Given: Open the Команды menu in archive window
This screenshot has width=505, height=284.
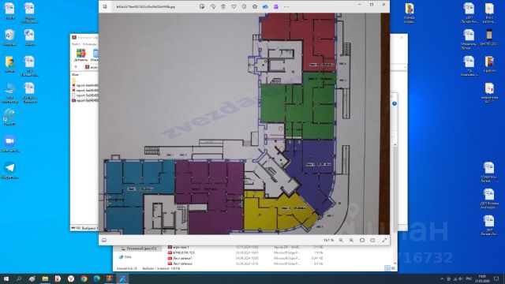Looking at the screenshot, I should click(89, 44).
